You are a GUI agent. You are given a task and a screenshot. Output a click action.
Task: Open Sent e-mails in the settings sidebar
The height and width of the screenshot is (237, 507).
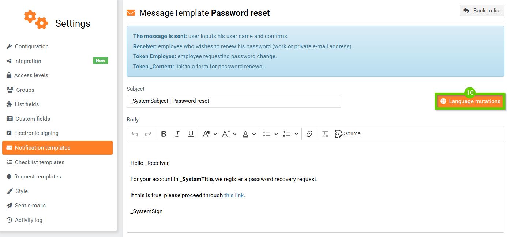click(30, 206)
